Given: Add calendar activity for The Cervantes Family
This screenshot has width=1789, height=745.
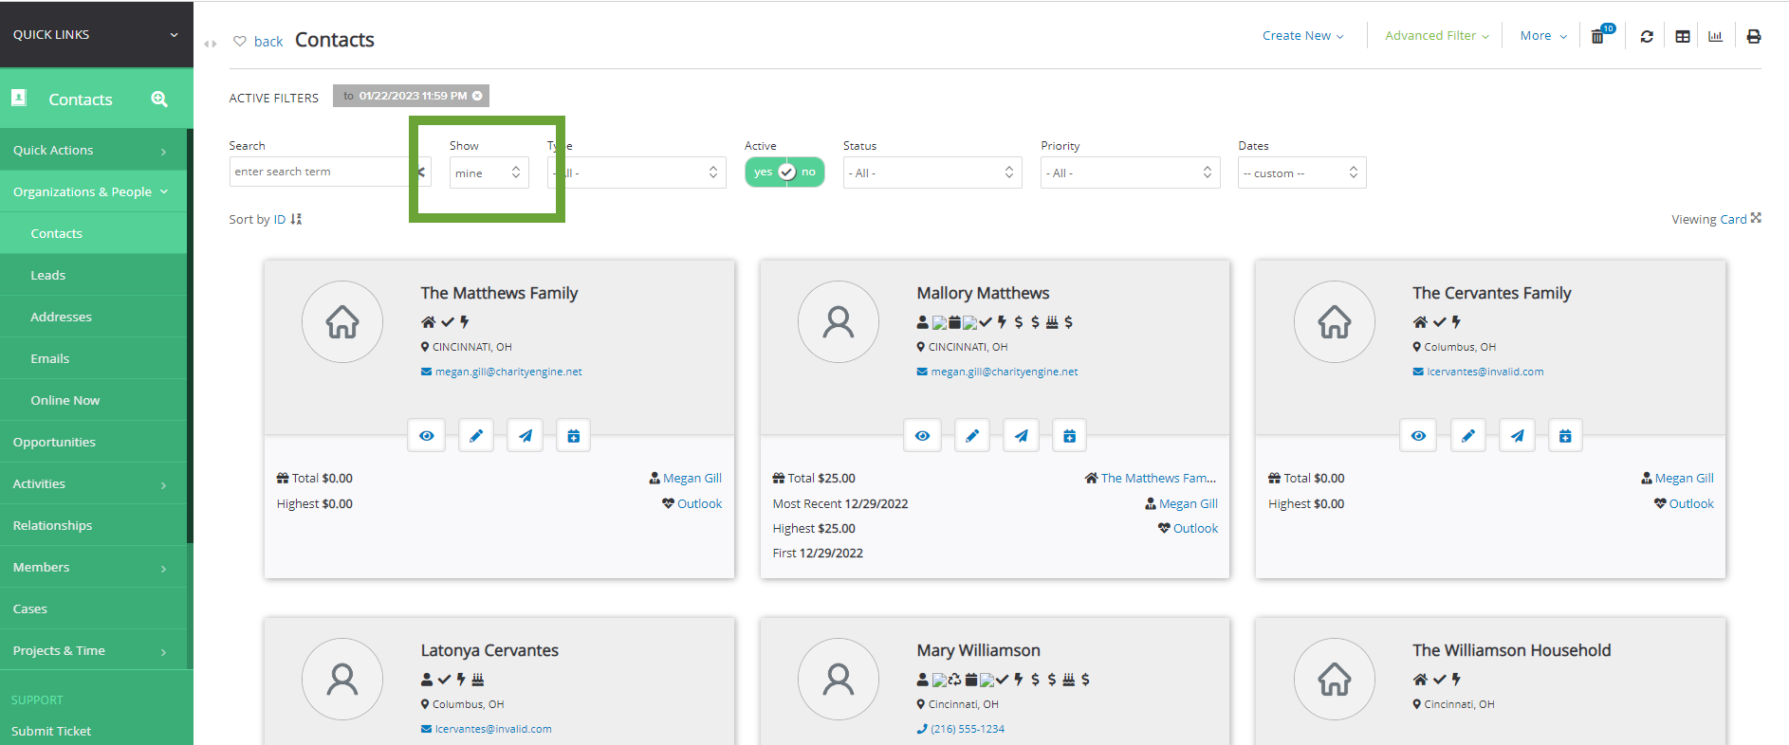Looking at the screenshot, I should 1566,436.
